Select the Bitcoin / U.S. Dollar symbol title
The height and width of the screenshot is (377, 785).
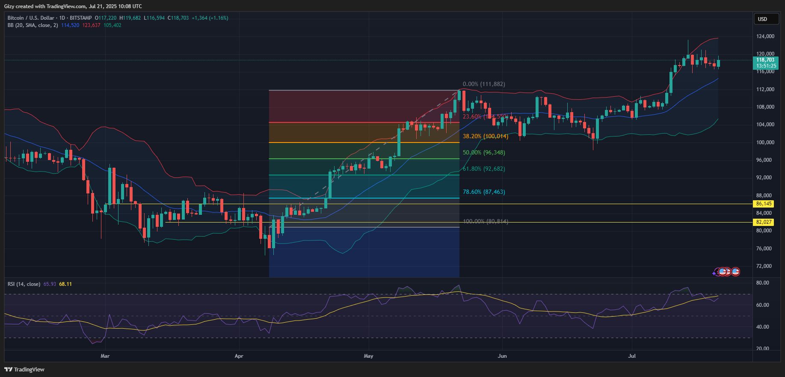pos(31,18)
